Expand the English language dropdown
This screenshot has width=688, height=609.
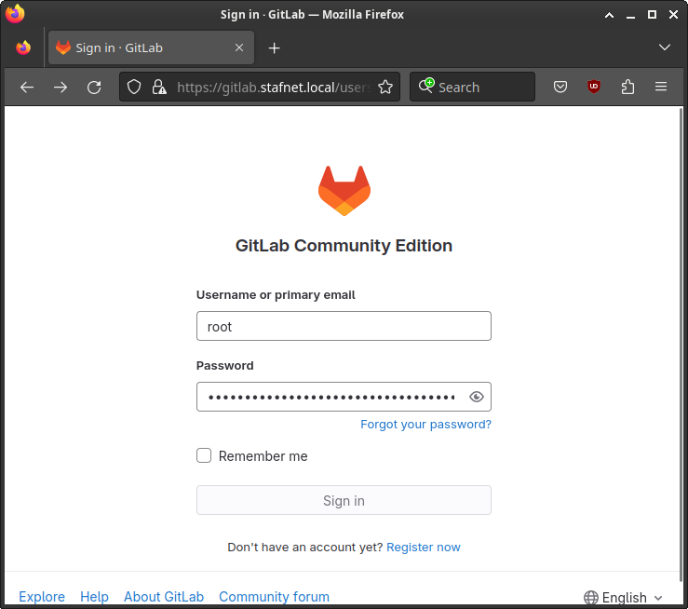point(624,597)
